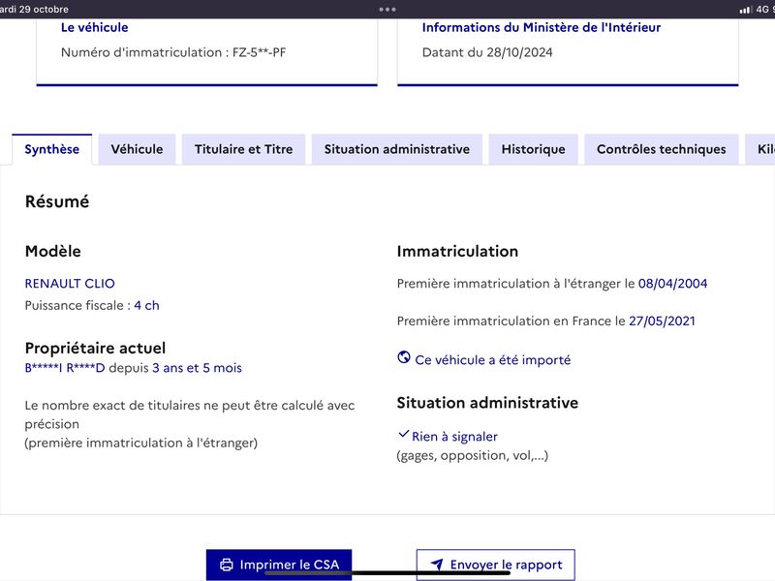
Task: Click the RENAULT CLIO model text
Action: point(70,284)
